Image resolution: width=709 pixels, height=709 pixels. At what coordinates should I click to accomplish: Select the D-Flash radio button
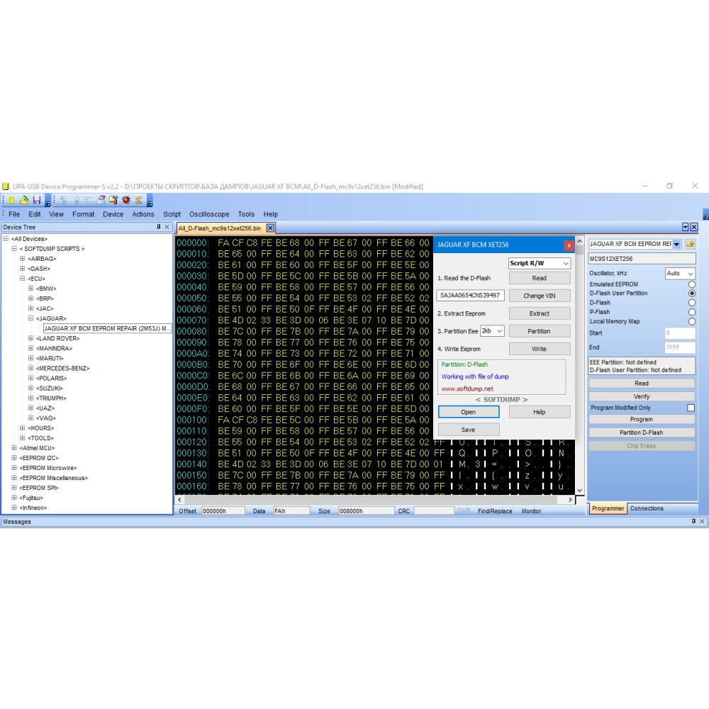point(692,303)
